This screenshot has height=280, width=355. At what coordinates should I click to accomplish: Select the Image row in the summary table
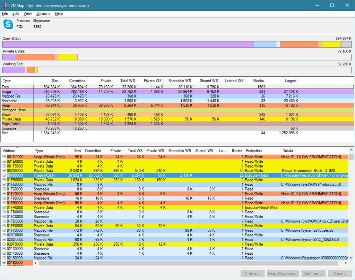[x=177, y=92]
